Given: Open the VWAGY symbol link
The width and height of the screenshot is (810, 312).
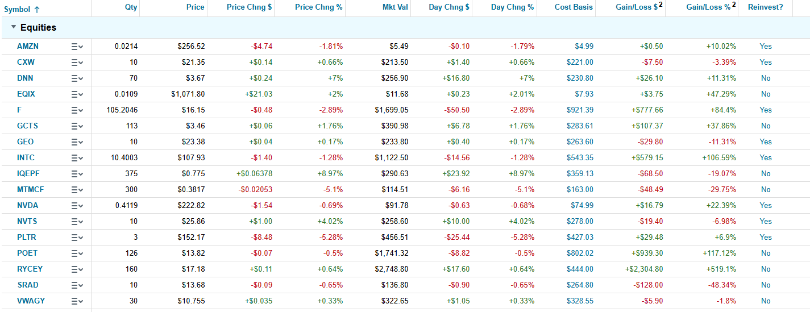Looking at the screenshot, I should click(30, 301).
